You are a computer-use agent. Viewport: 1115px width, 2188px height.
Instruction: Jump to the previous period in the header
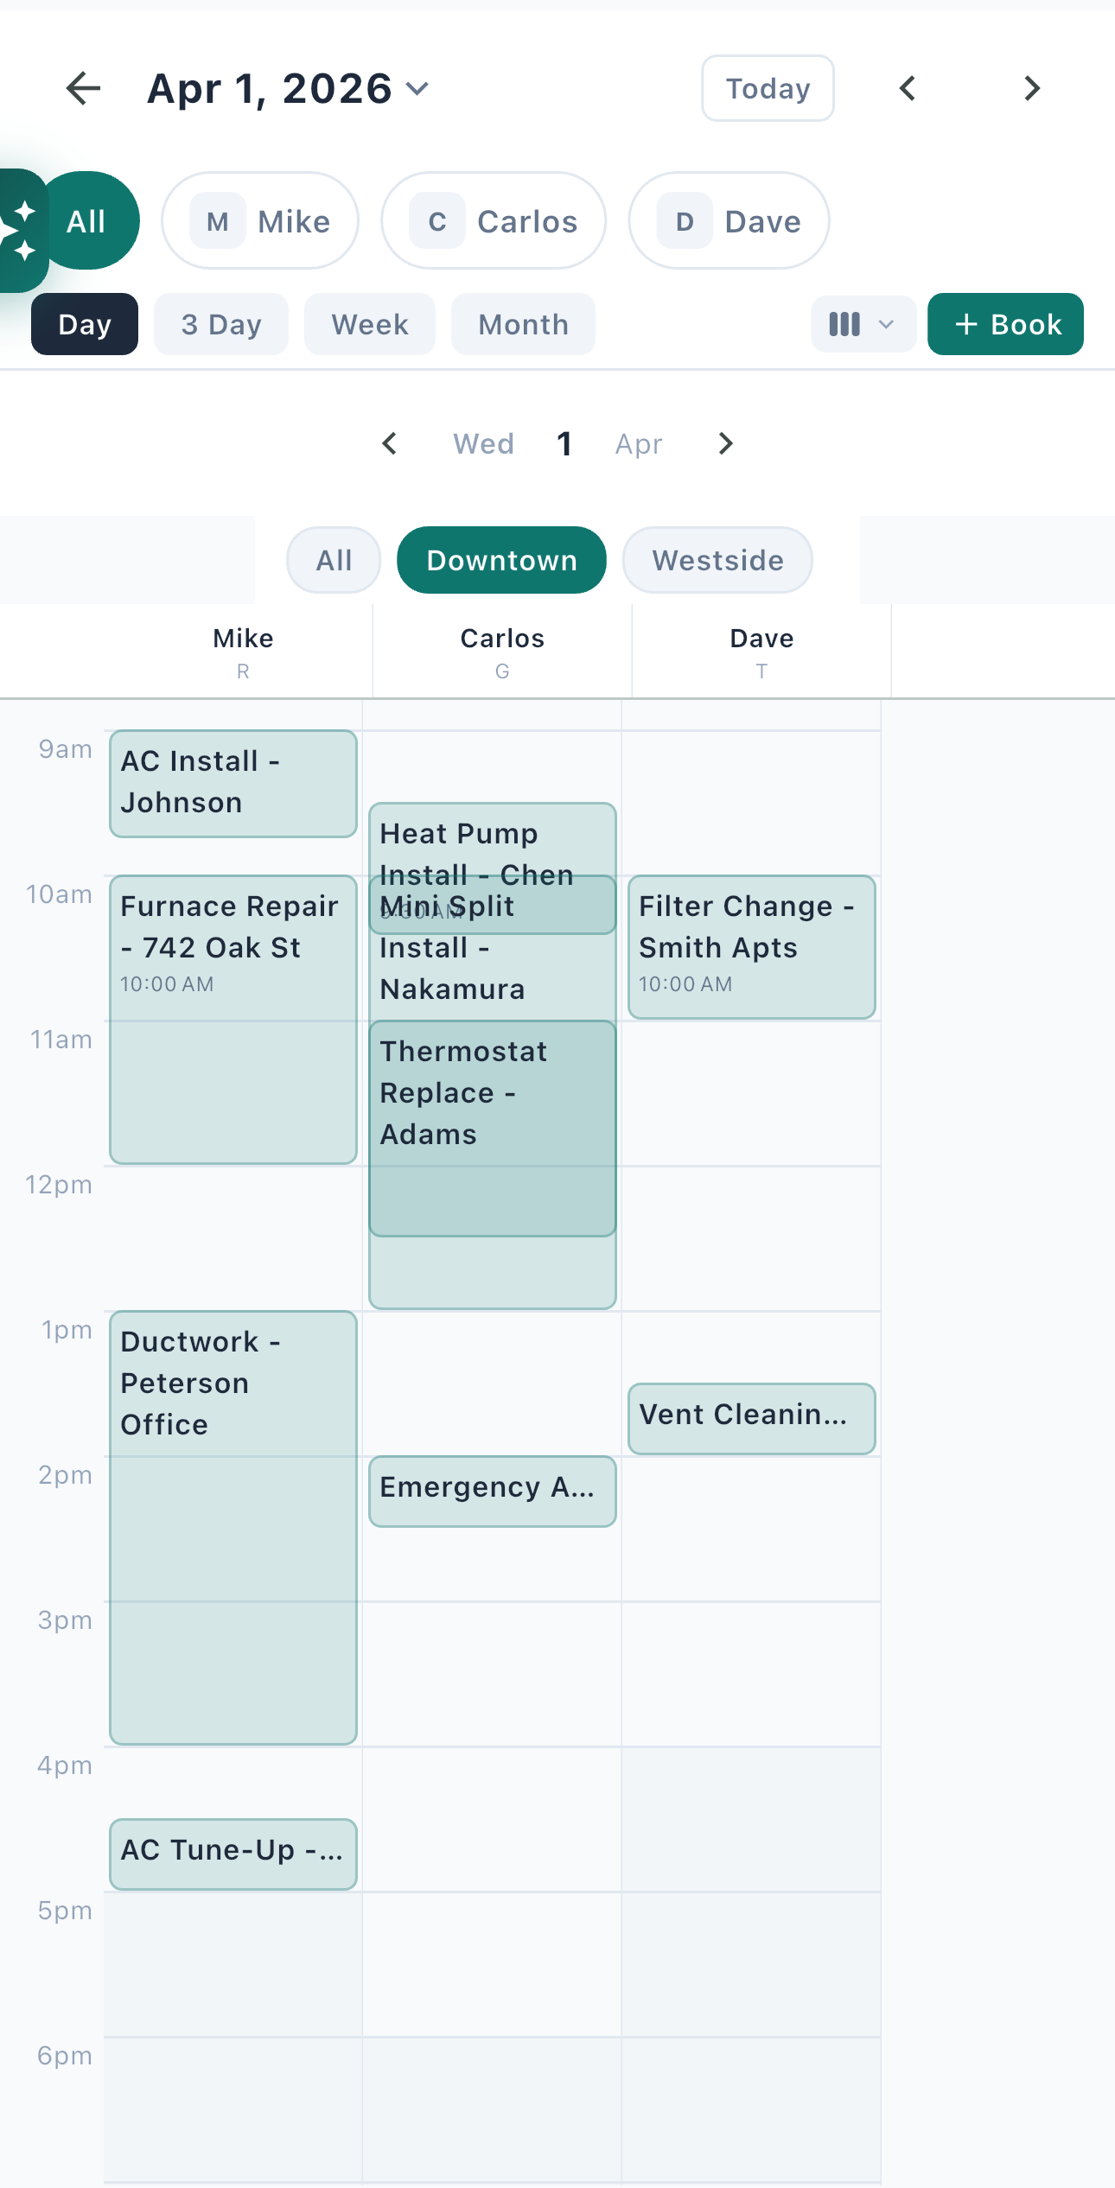pyautogui.click(x=907, y=88)
